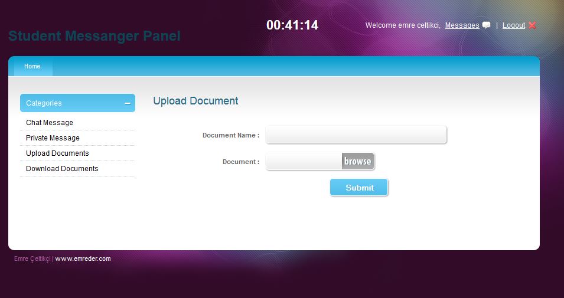Click the Emre Çeltikçi footer text
564x298 pixels.
pyautogui.click(x=32, y=258)
